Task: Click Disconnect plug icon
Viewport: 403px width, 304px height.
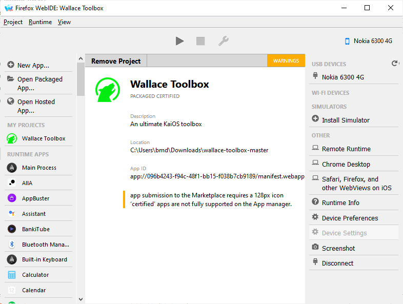Action: click(x=315, y=261)
